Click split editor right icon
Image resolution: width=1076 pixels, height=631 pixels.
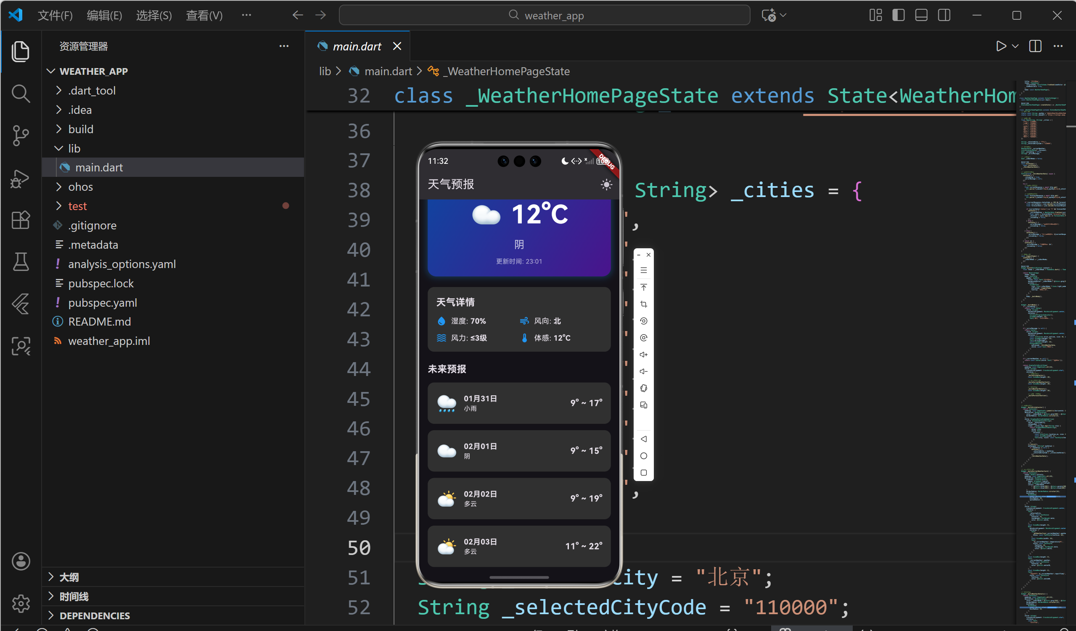point(1035,46)
